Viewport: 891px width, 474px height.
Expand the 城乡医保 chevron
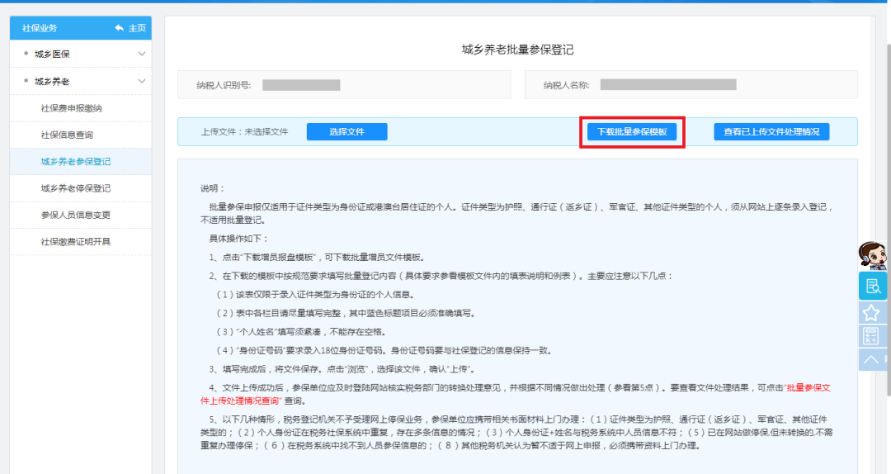(x=142, y=55)
